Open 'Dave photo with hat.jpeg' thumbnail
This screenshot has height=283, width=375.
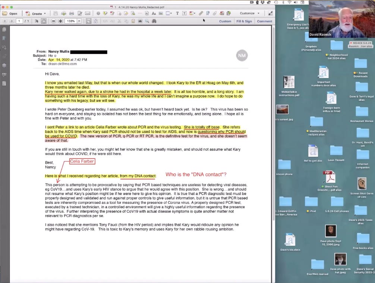pyautogui.click(x=340, y=263)
